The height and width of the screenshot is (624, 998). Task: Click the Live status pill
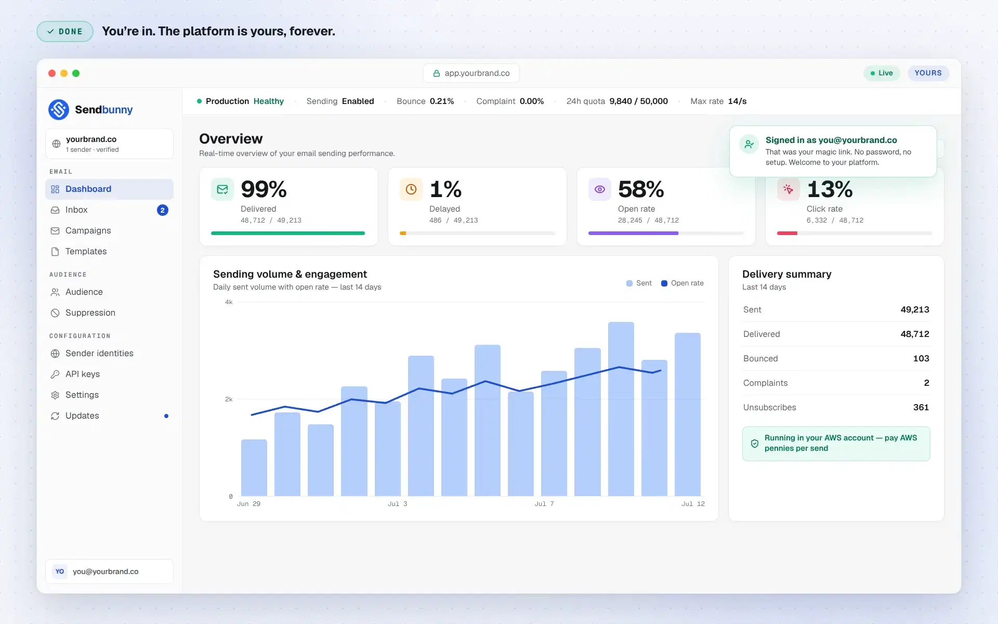click(x=882, y=73)
